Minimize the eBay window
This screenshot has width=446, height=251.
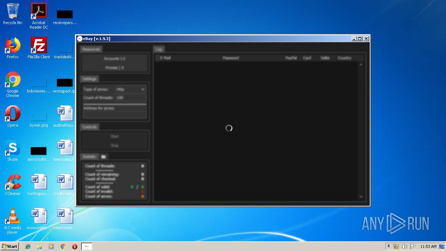coord(354,39)
